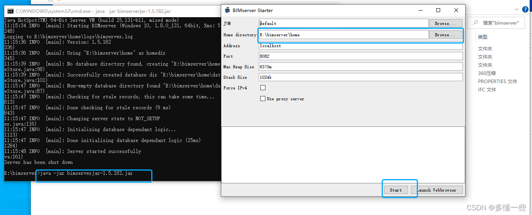Click the Max Heap Size label
The width and height of the screenshot is (532, 215).
(x=238, y=67)
